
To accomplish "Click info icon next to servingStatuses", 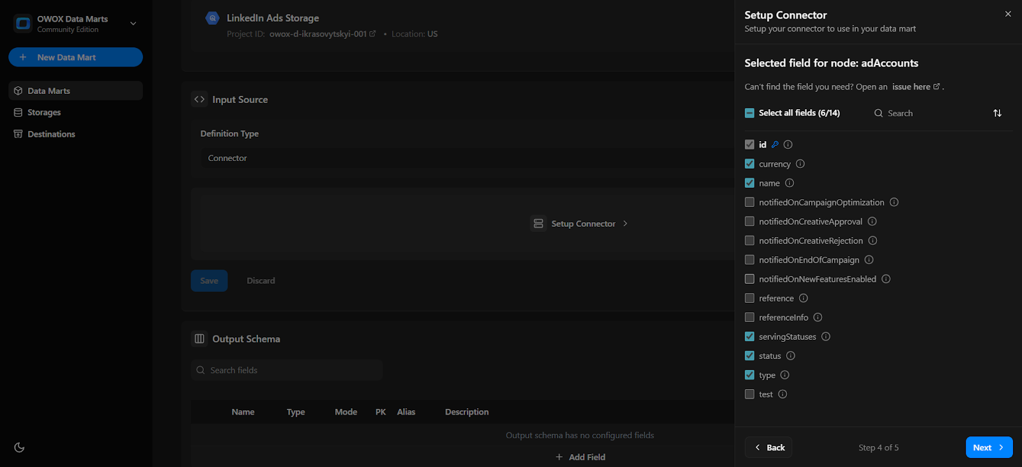I will click(826, 337).
